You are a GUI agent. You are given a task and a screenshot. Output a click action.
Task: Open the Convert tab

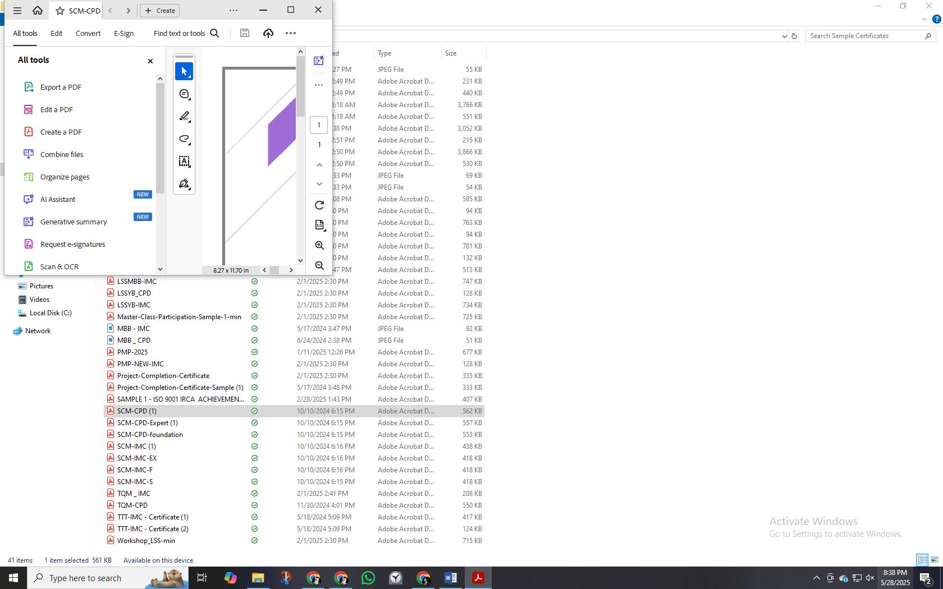[88, 34]
